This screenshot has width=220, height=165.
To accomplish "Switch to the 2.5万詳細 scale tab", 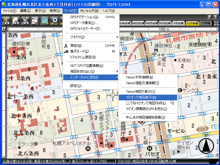I will pyautogui.click(x=192, y=23).
